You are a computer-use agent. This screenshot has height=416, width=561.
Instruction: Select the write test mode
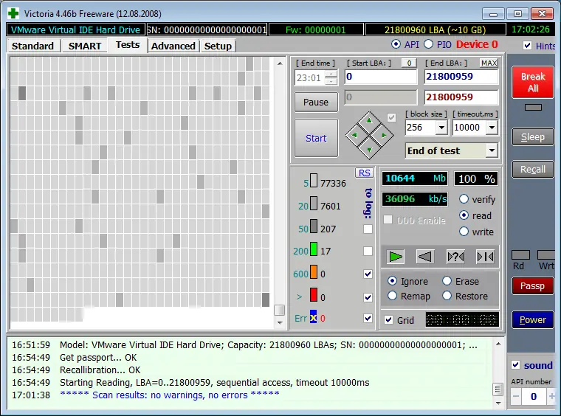[x=464, y=232]
